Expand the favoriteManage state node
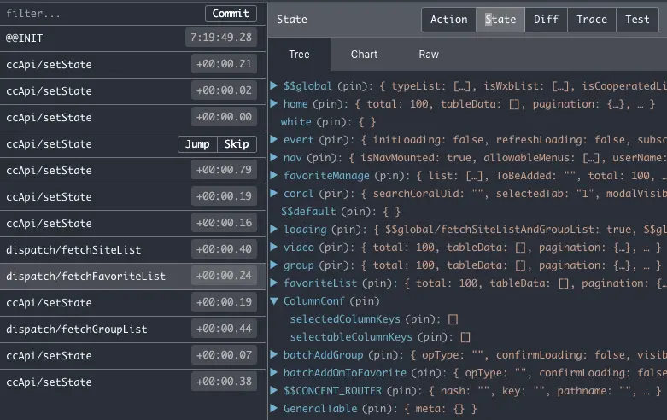This screenshot has width=667, height=420. point(274,175)
